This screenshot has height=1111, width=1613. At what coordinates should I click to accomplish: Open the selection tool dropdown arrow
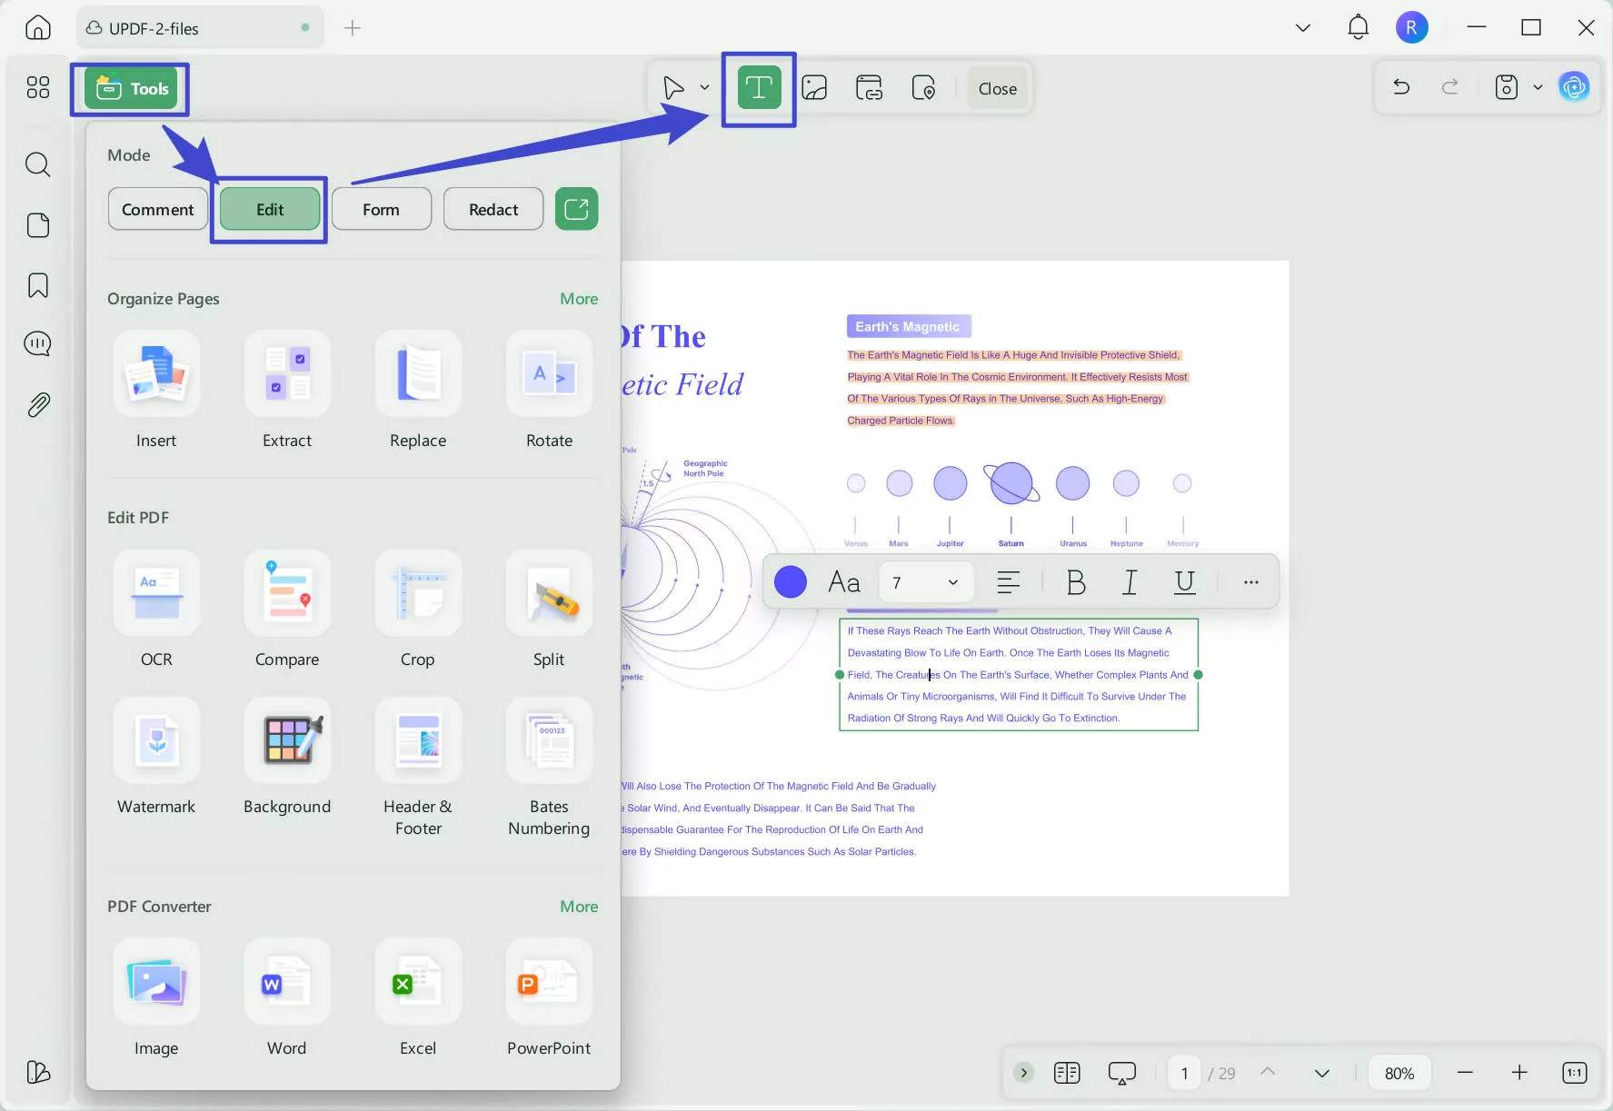[703, 87]
